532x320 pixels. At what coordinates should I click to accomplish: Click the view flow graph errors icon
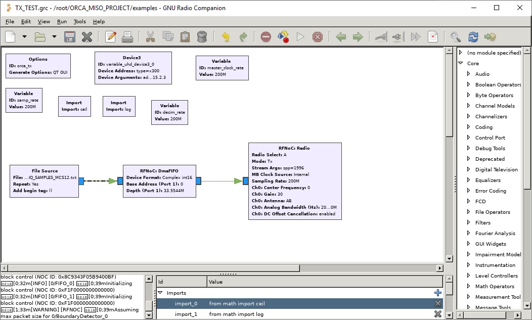click(266, 37)
